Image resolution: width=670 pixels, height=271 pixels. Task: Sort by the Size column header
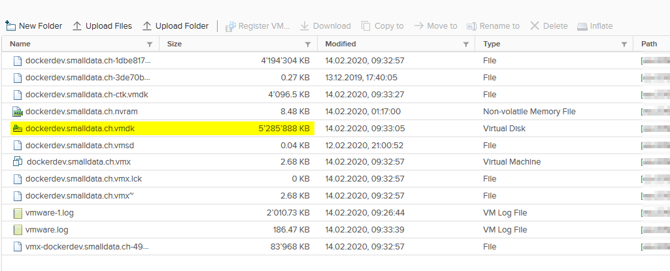(x=175, y=44)
